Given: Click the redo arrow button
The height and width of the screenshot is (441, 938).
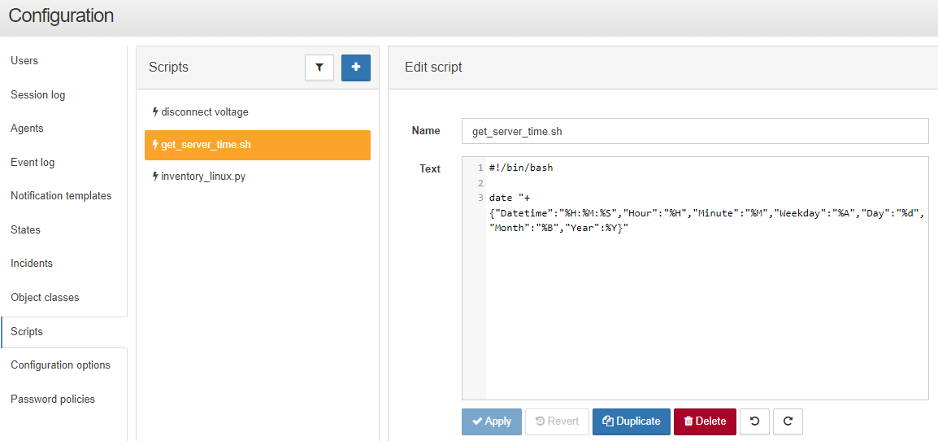Looking at the screenshot, I should [x=788, y=421].
